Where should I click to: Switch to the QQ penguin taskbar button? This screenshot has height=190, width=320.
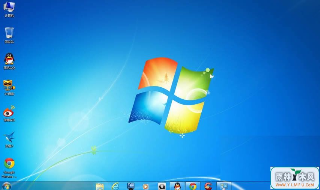tap(177, 186)
